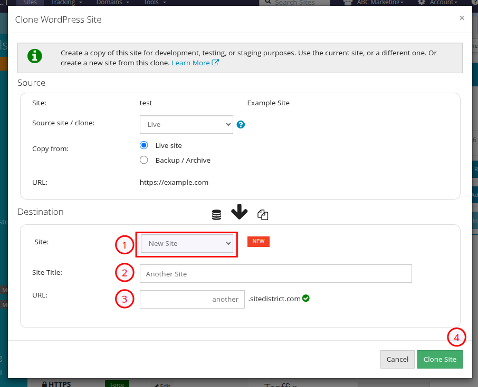Open the Source site / clone dropdown
Viewport: 478px width, 387px height.
[186, 125]
